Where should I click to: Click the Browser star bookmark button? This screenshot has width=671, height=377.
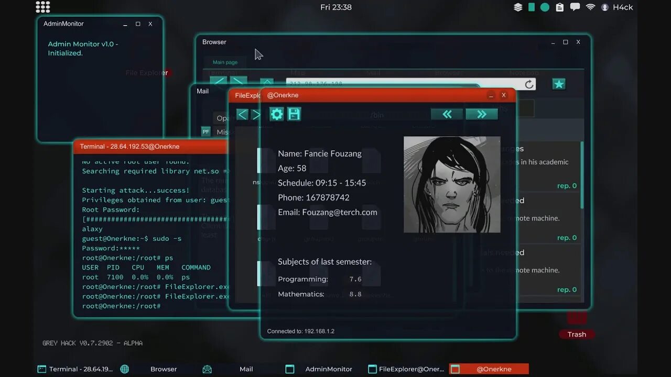559,84
